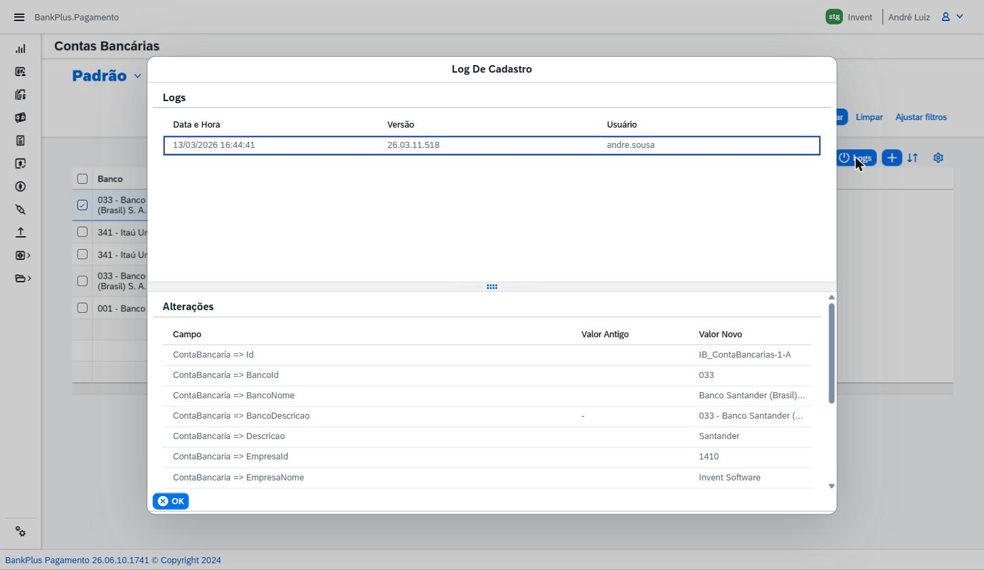The height and width of the screenshot is (570, 984).
Task: Open the plug connector sidebar icon
Action: click(20, 210)
